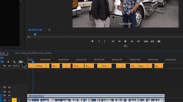The width and height of the screenshot is (183, 102).
Task: Open the Fit zoom level dropdown
Action: coord(53,30)
